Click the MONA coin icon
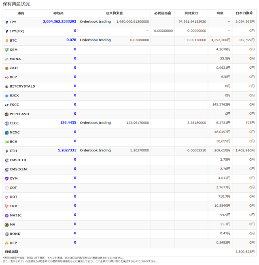The width and height of the screenshot is (259, 265). coord(6,59)
